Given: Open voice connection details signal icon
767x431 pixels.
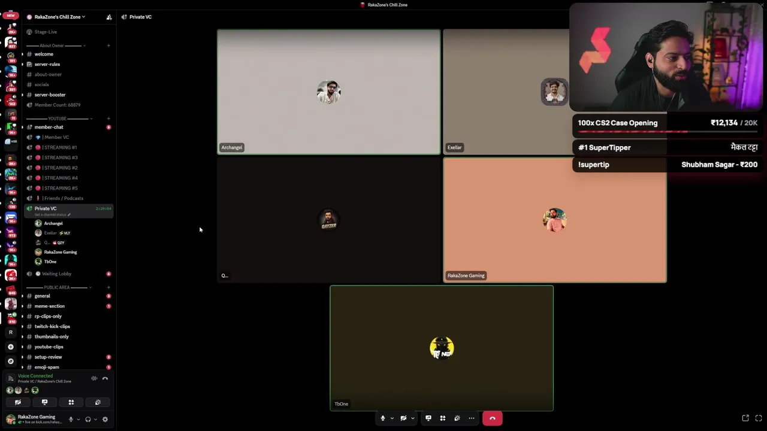Looking at the screenshot, I should (10, 378).
